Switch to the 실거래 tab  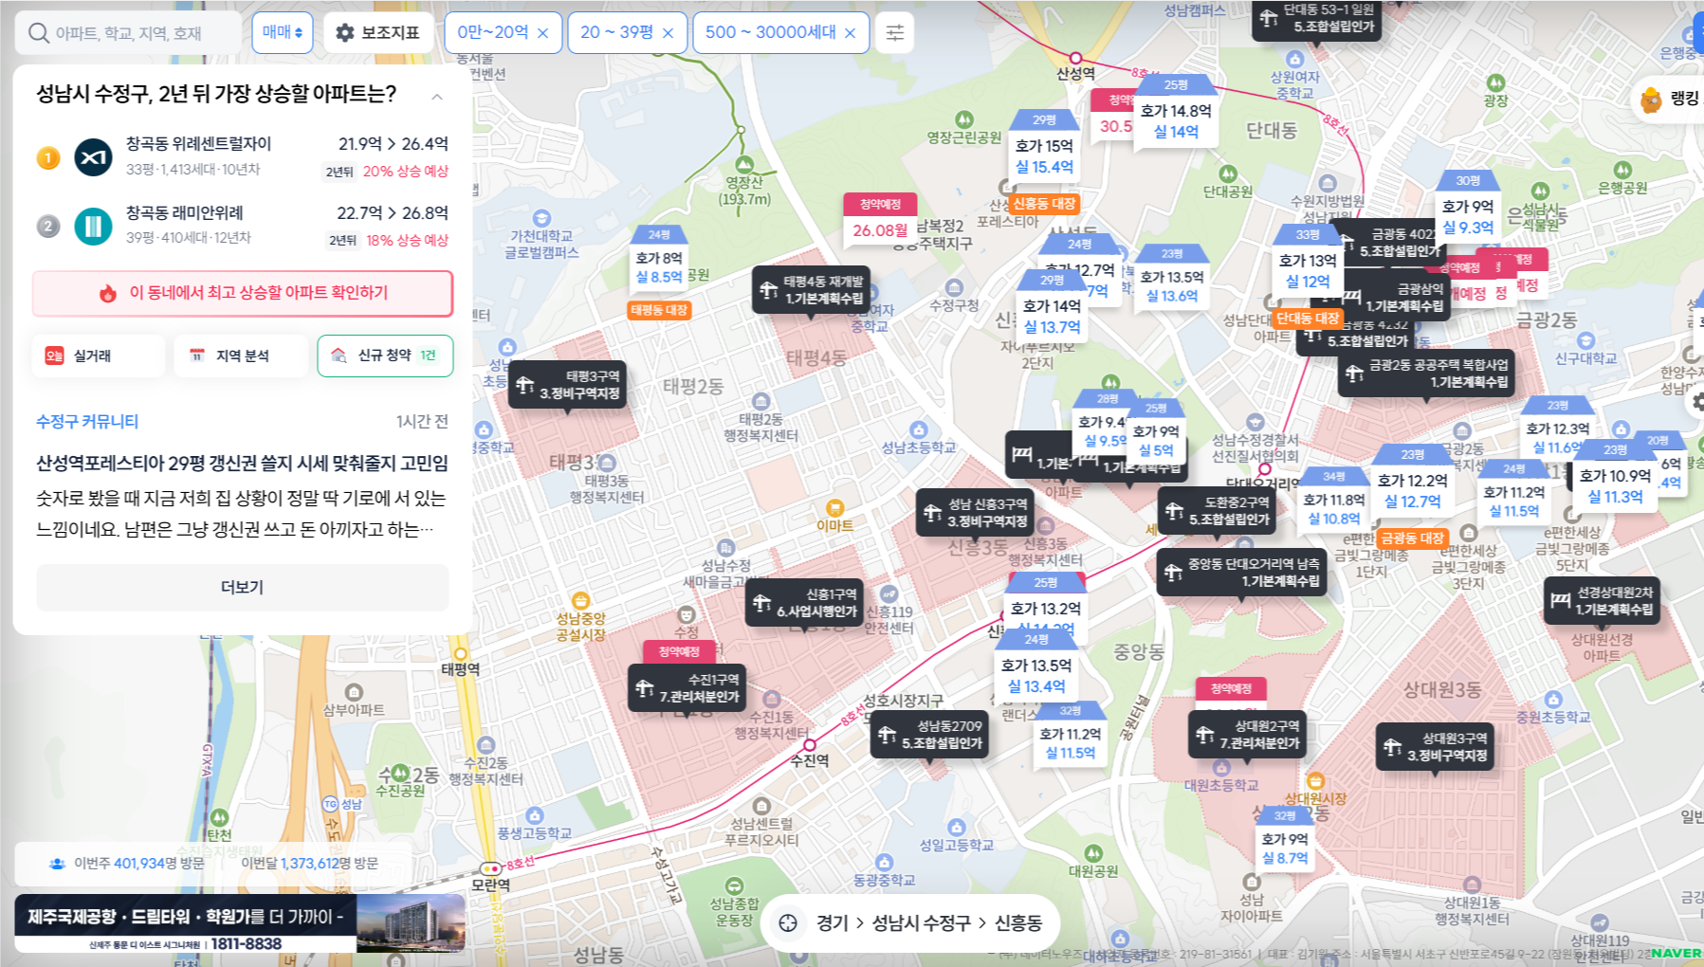click(99, 356)
